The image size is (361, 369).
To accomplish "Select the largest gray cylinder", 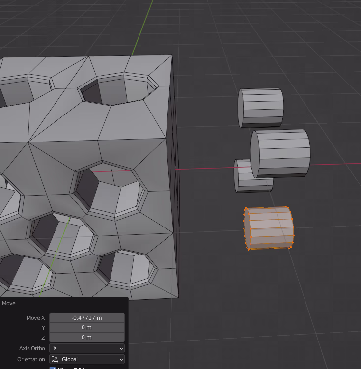I will point(280,153).
